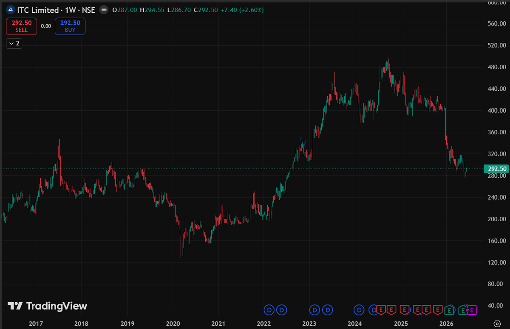Image resolution: width=510 pixels, height=329 pixels.
Task: Click the dividend D marker above 2024 label
Action: pyautogui.click(x=359, y=310)
